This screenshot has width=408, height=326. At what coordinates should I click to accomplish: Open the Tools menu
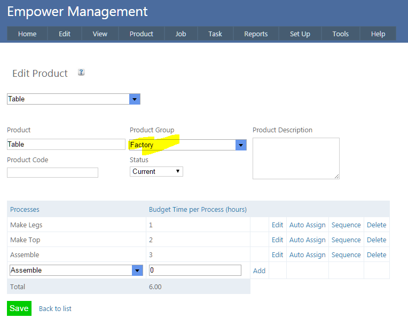pyautogui.click(x=340, y=34)
